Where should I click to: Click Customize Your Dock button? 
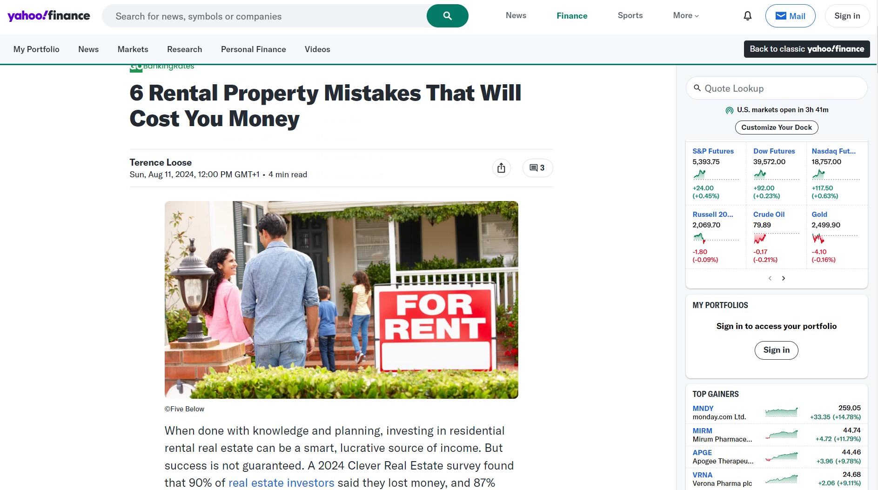click(776, 128)
